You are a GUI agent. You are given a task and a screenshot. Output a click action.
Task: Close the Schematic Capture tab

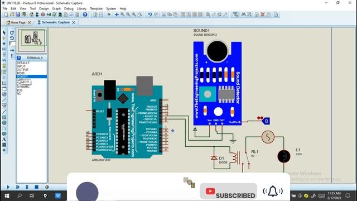click(x=74, y=22)
